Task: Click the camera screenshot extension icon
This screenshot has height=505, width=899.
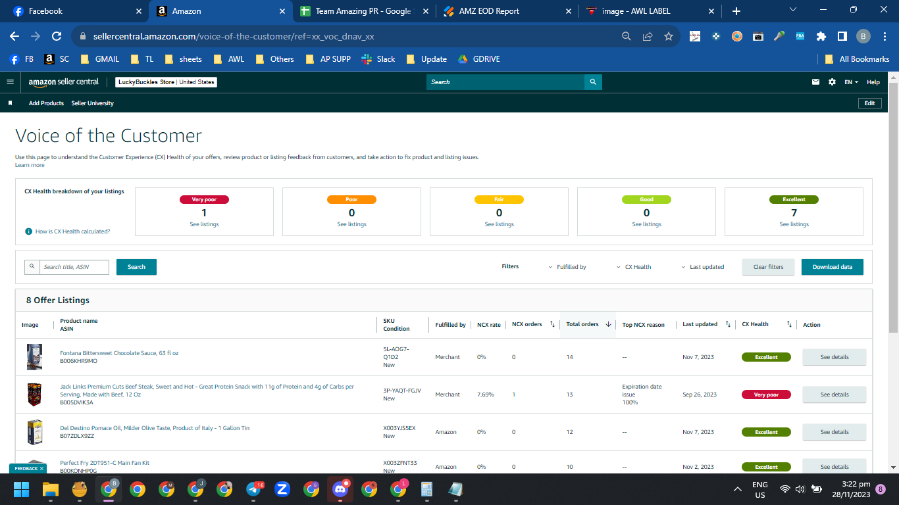Action: tap(758, 36)
